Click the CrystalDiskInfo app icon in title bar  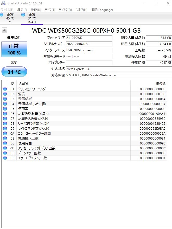coord(3,3)
